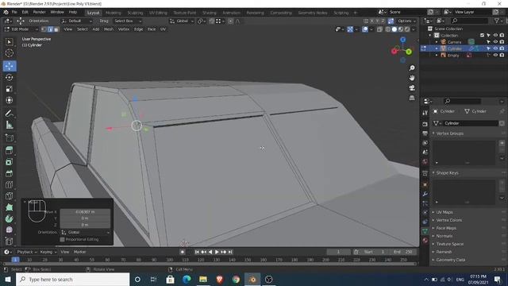Switch to the Modeling workspace tab

[x=113, y=13]
